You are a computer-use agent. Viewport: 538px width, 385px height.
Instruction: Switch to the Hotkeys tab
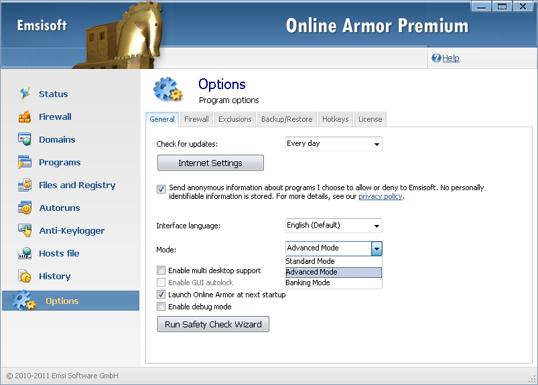click(335, 119)
